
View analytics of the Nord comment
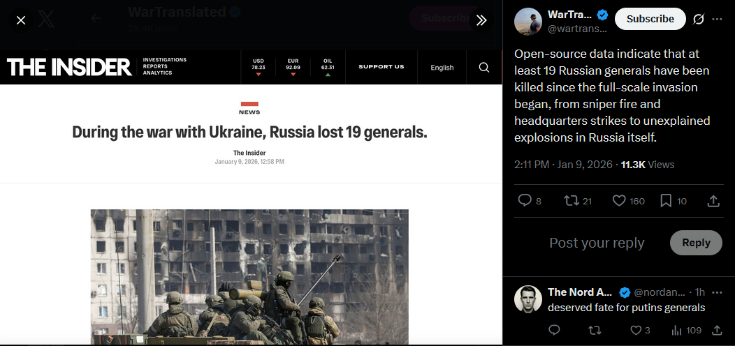686,331
